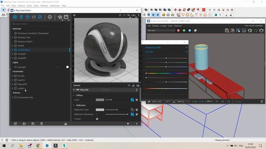Open Options menu in V-Ray Frame Buffer

click(178, 26)
